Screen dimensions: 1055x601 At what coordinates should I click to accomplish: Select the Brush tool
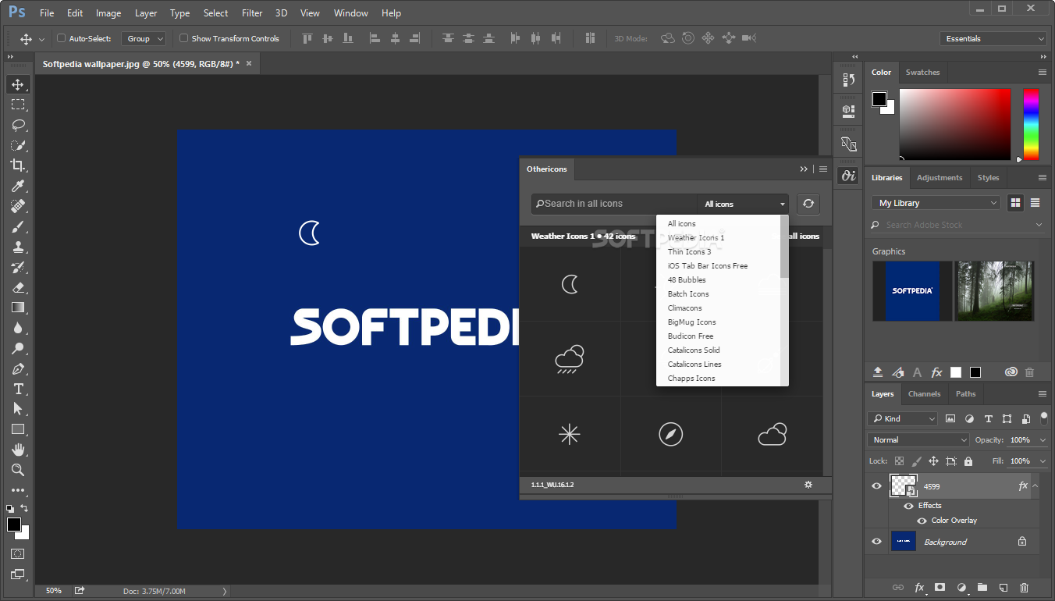pyautogui.click(x=18, y=226)
